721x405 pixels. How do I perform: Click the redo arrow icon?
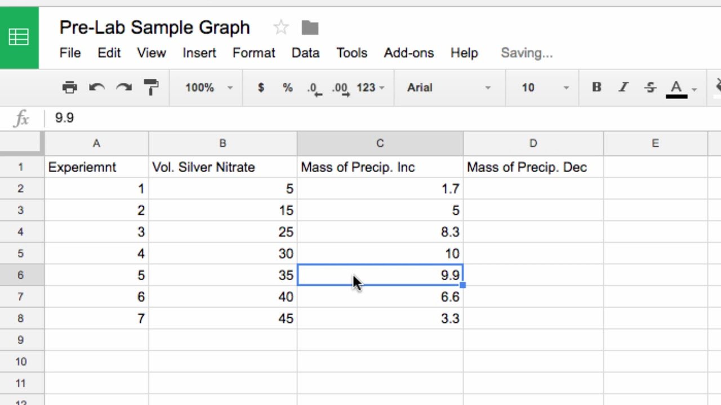[124, 87]
